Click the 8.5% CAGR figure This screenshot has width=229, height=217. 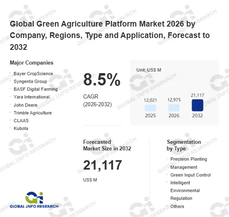coord(102,80)
